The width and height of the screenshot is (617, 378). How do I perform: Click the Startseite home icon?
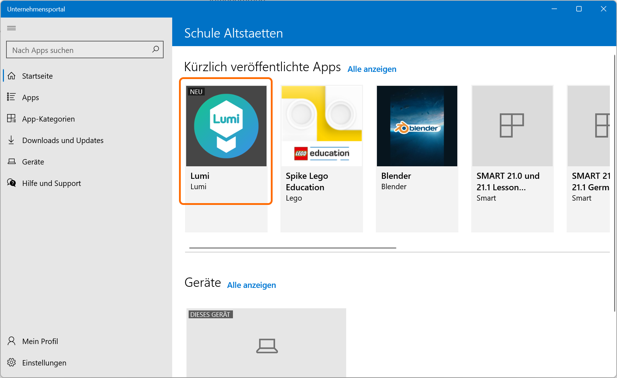(x=11, y=76)
